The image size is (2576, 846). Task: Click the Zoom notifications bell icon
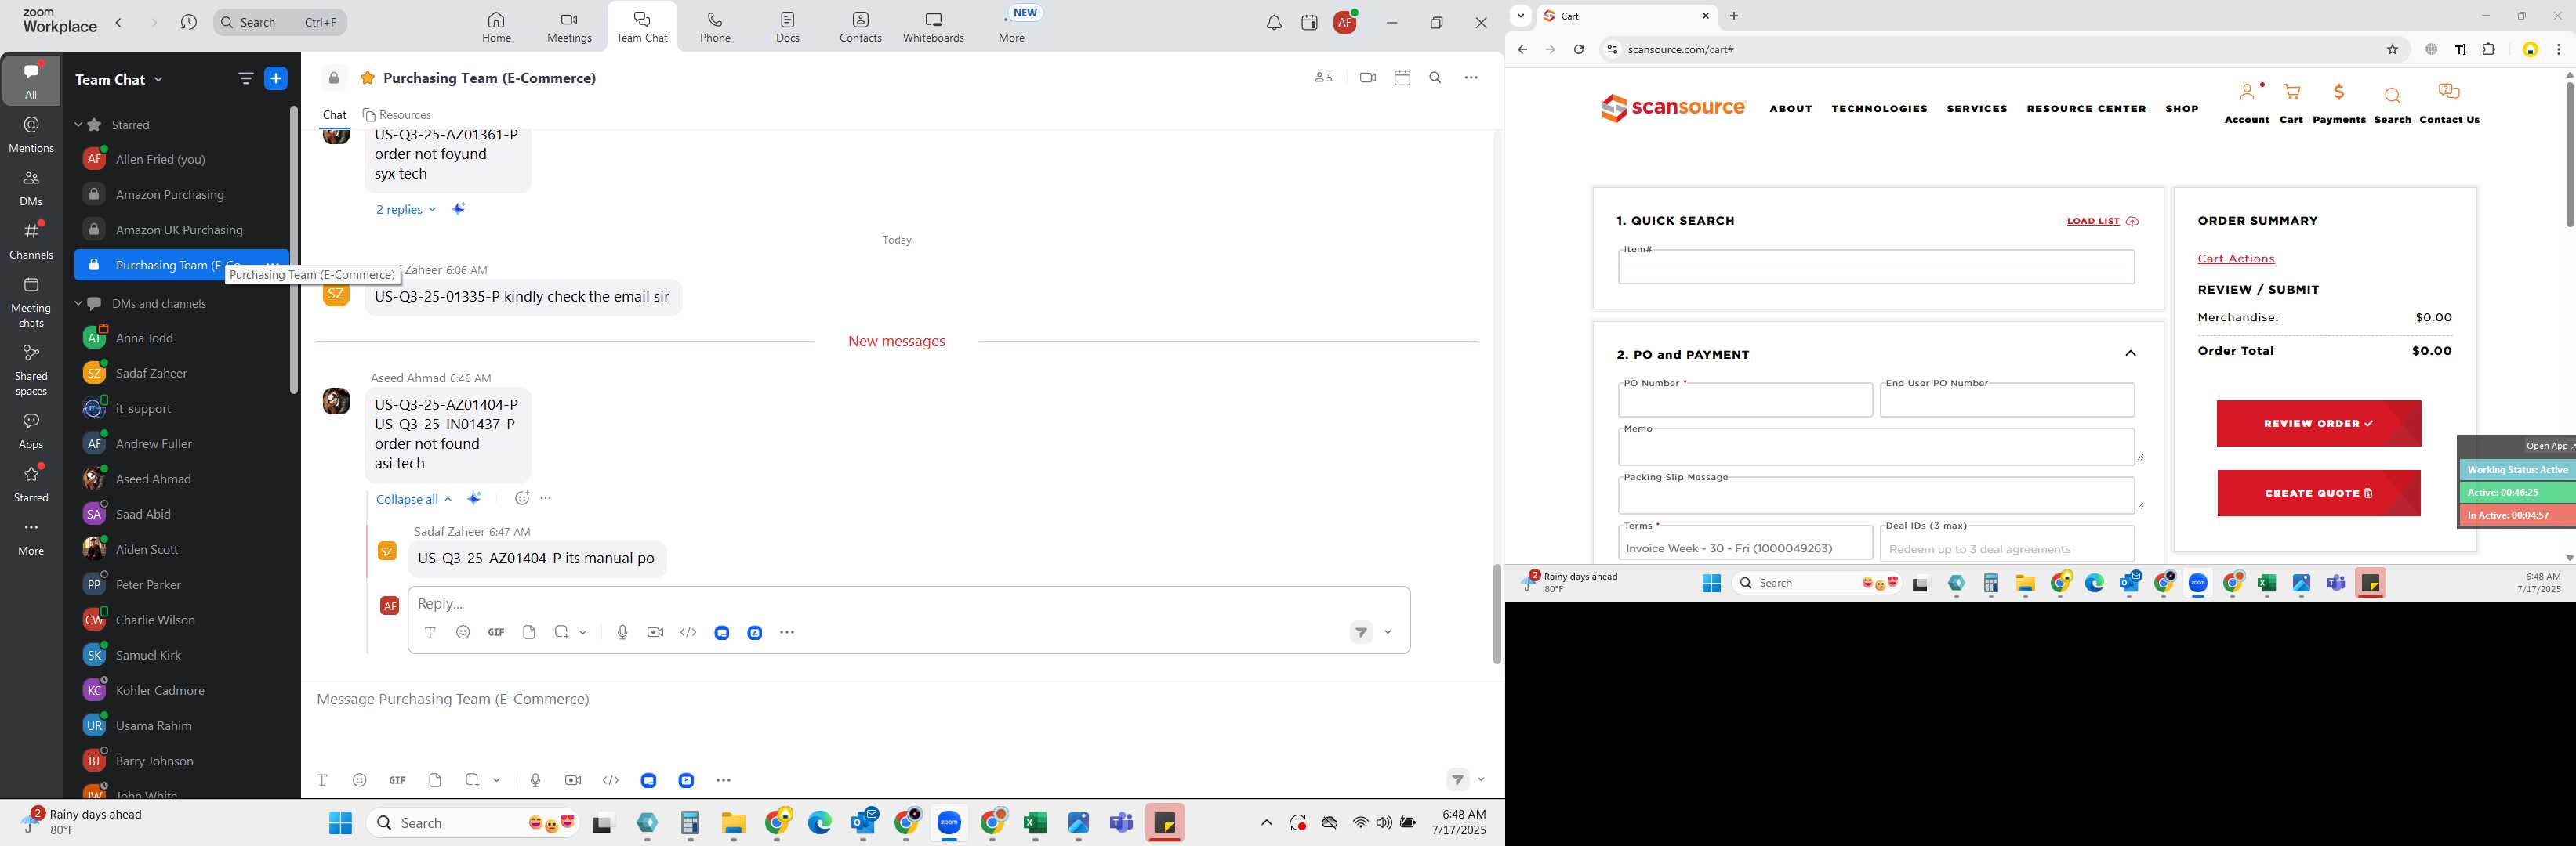click(x=1274, y=23)
